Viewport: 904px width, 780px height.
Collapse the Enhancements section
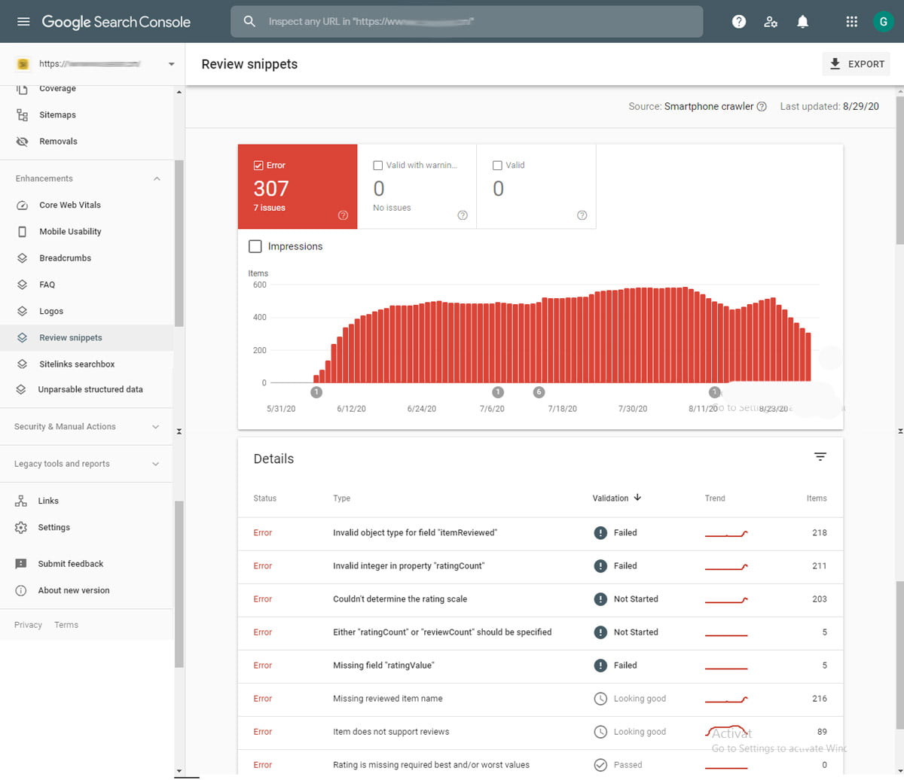157,178
